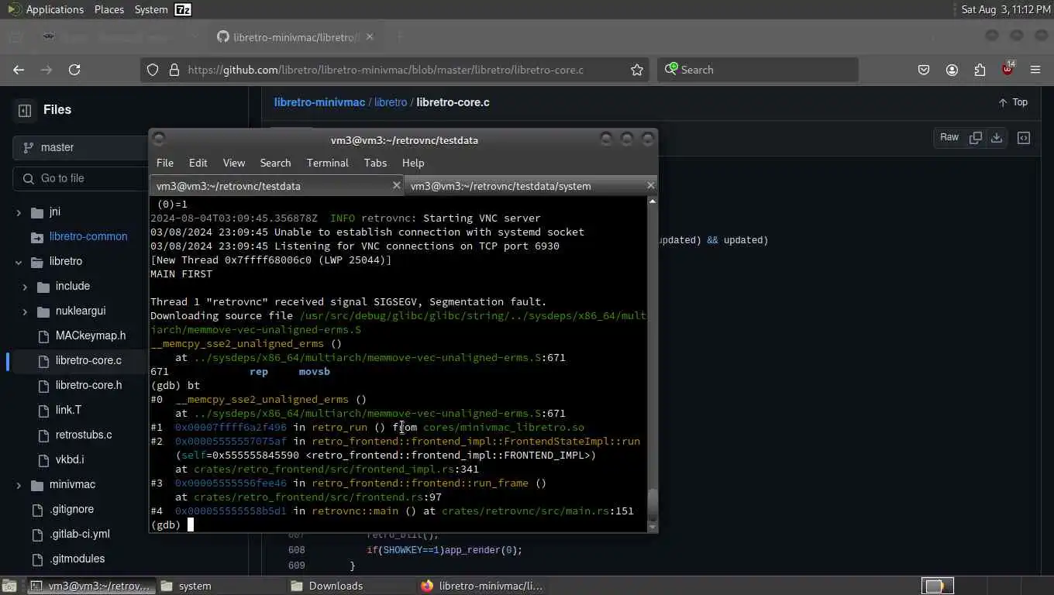Close first terminal tab testdata

(x=396, y=185)
